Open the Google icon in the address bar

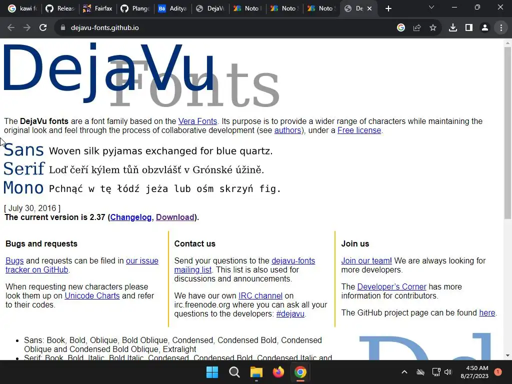coord(401,28)
